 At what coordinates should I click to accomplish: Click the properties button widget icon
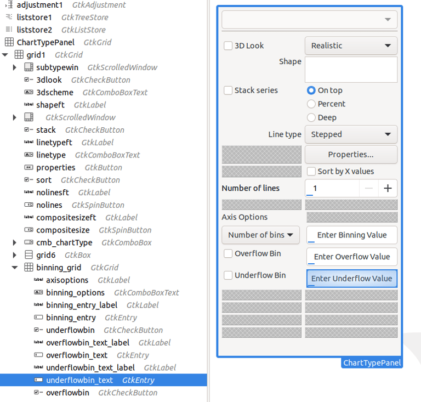coord(29,167)
